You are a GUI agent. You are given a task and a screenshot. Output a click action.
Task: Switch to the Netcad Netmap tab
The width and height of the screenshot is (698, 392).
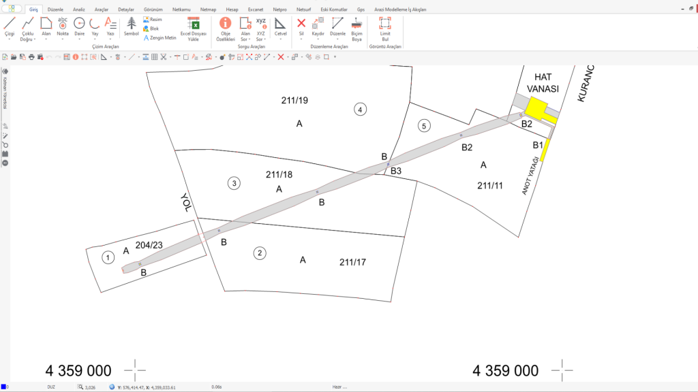[208, 10]
